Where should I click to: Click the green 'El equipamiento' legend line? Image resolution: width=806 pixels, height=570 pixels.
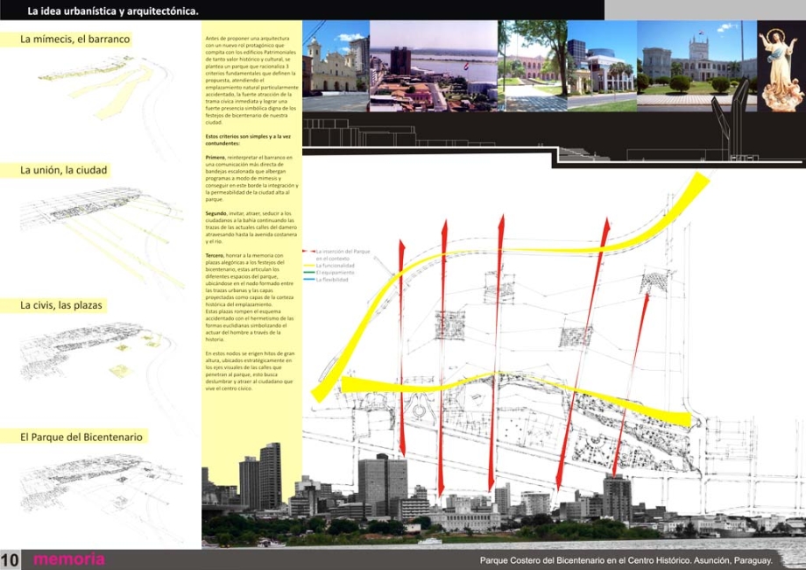point(308,272)
